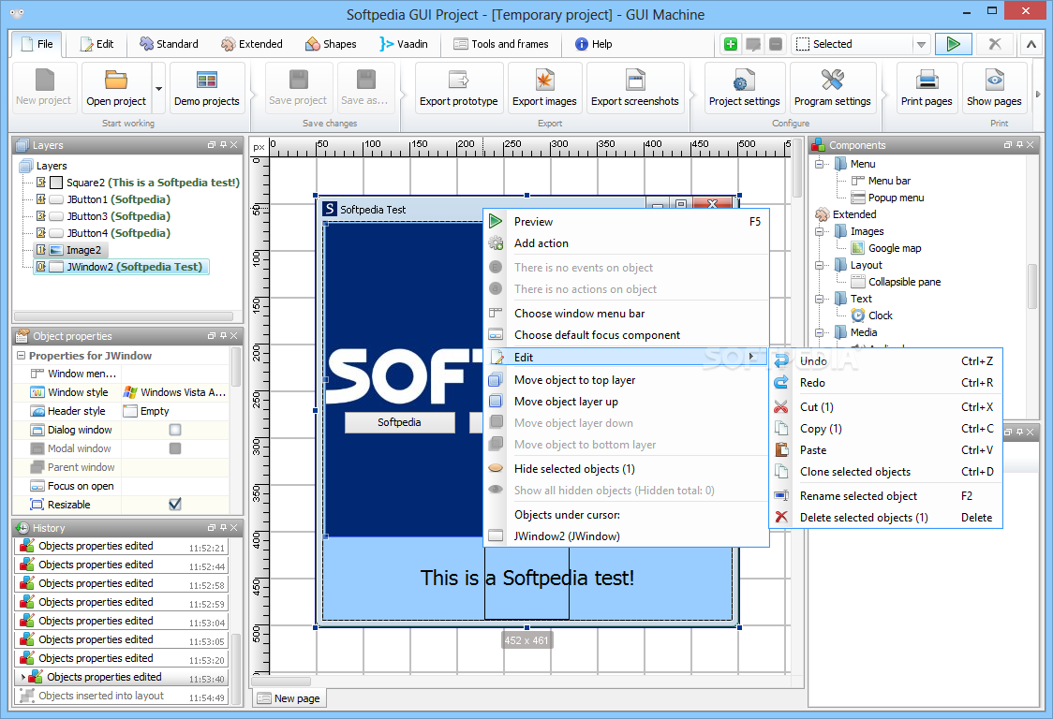Float the Components panel with restore icon
The image size is (1053, 719).
click(1008, 144)
